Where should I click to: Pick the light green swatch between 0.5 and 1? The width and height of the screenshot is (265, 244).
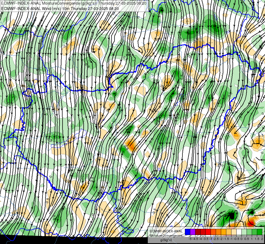(250, 232)
